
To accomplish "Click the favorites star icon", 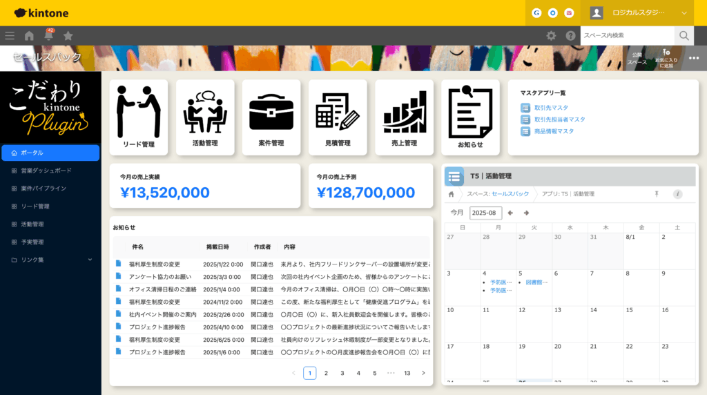I will pyautogui.click(x=68, y=36).
